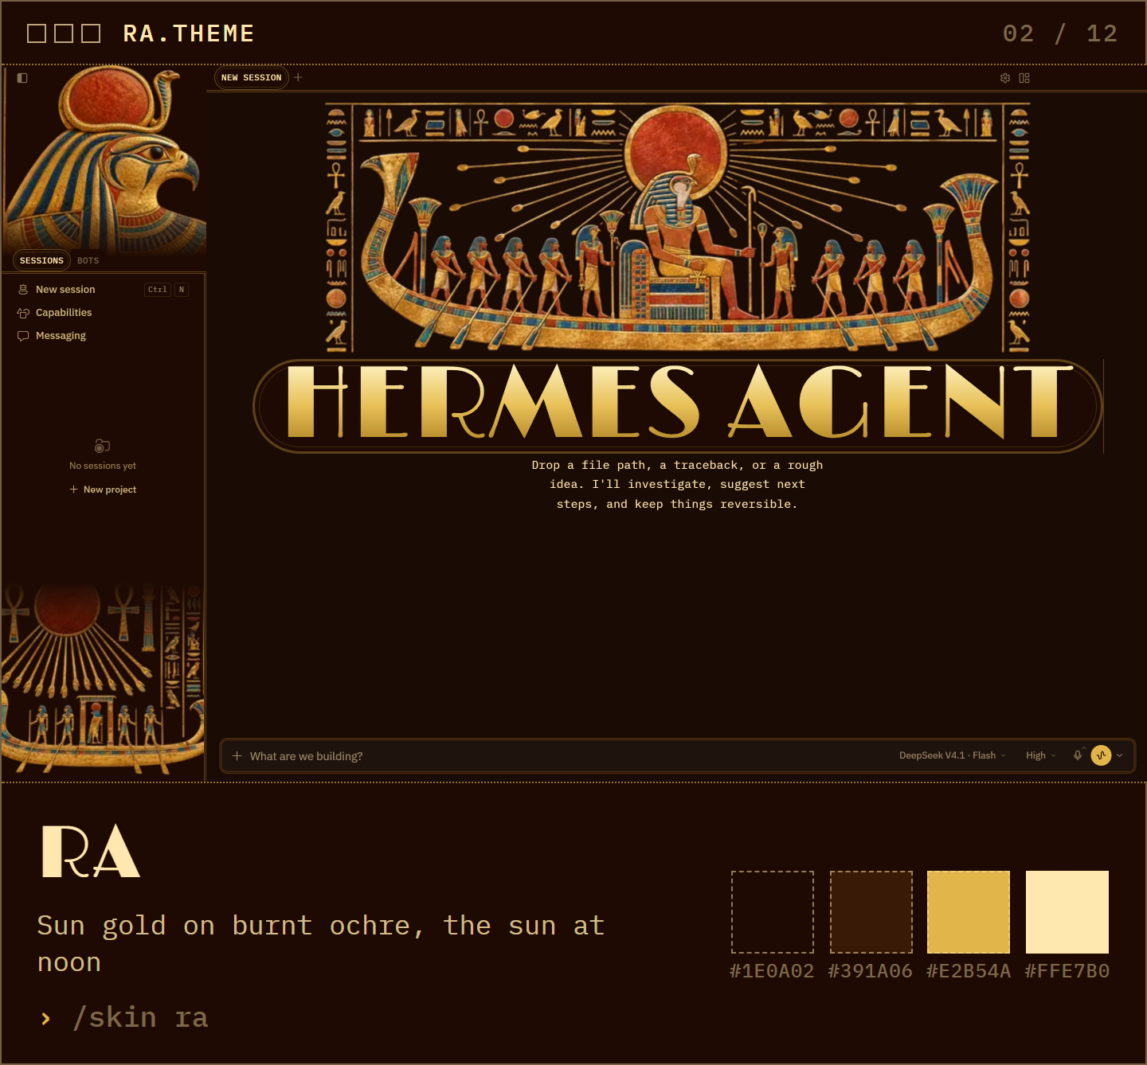
Task: Click the sun boat image at sidebar bottom
Action: pos(103,681)
